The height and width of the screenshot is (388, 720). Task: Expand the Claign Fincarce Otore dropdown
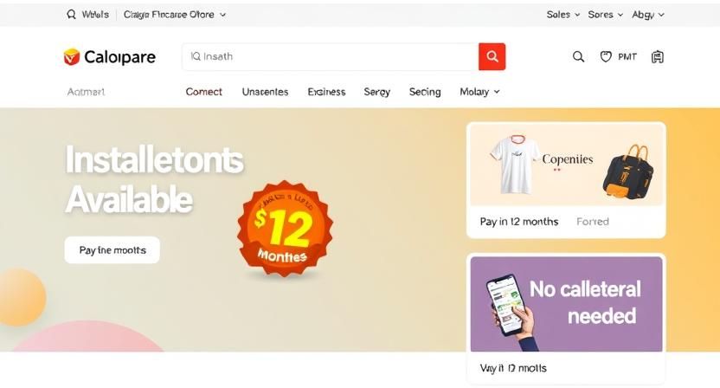coord(175,15)
